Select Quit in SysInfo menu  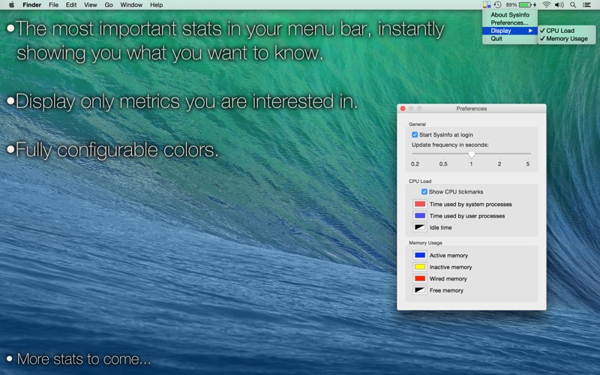[x=510, y=39]
